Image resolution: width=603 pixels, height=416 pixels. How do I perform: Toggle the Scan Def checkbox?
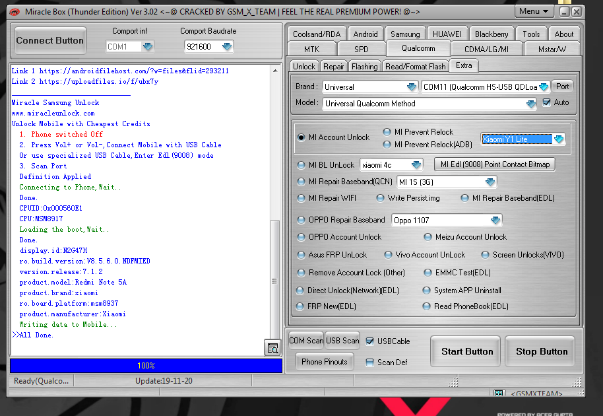point(369,363)
